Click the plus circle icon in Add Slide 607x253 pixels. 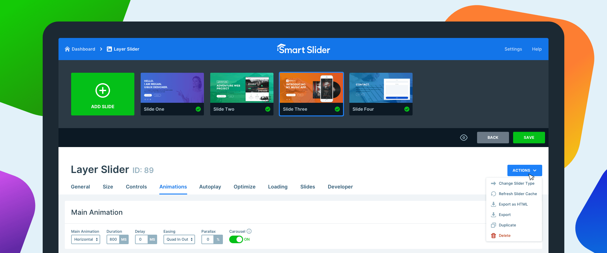[103, 90]
